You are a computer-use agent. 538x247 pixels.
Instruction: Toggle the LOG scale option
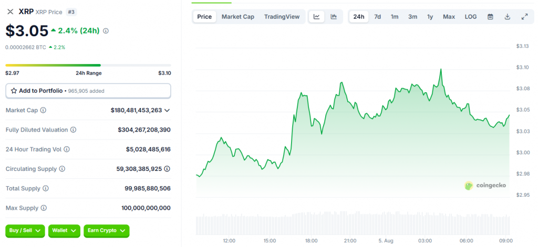click(x=471, y=17)
